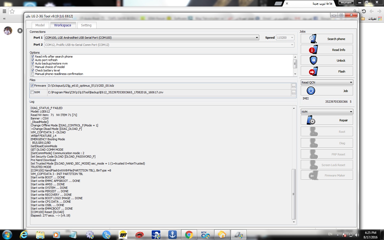Click the taskbar clock 4:25 PM
This screenshot has width=384, height=240.
[370, 233]
